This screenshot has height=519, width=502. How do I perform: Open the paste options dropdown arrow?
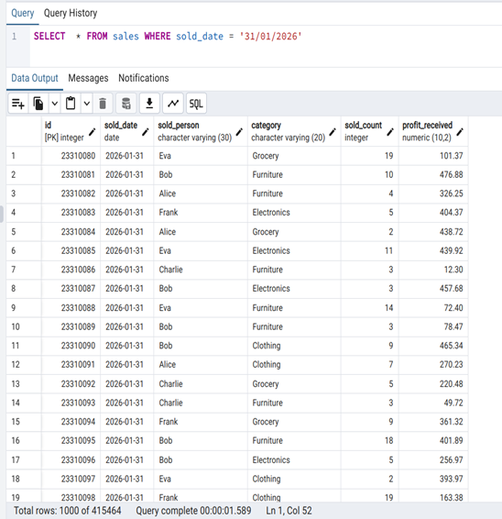point(87,104)
